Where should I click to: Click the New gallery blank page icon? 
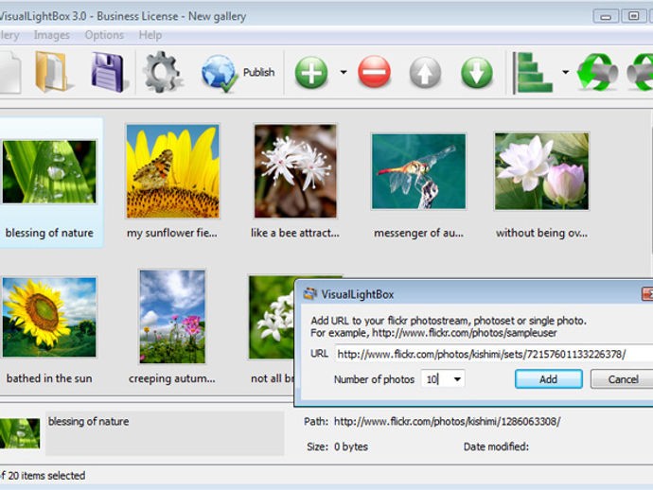(x=10, y=73)
